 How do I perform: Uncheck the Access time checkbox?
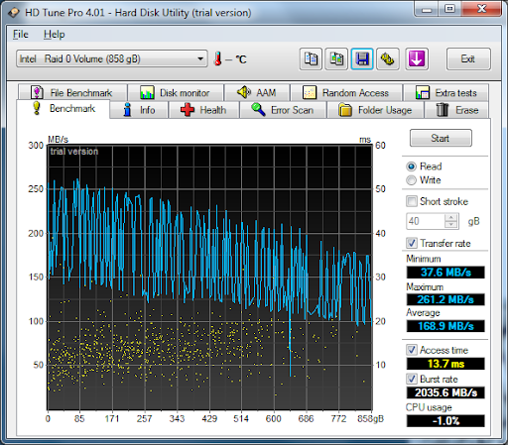(x=412, y=350)
